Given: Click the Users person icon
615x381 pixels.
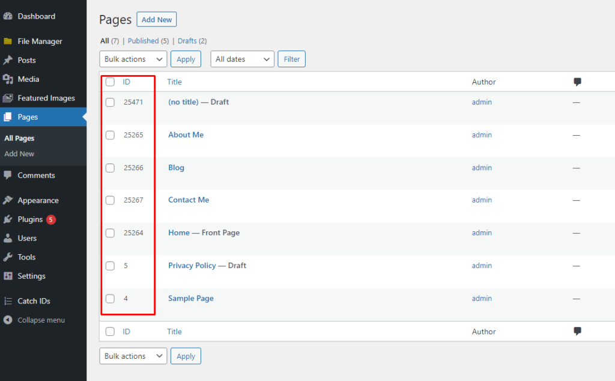Looking at the screenshot, I should (x=8, y=238).
